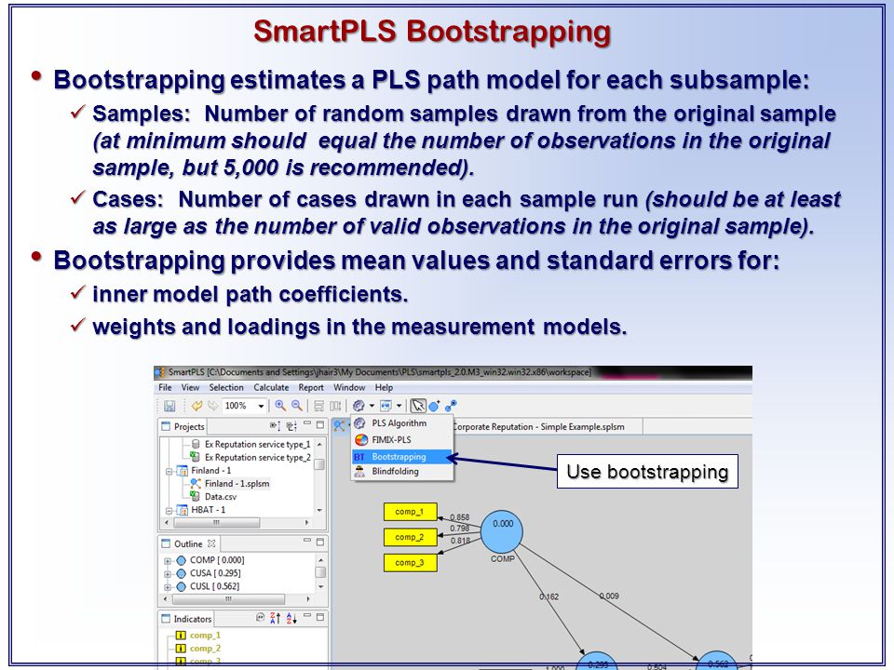
Task: Click the Report toolbar icon
Action: click(x=386, y=406)
